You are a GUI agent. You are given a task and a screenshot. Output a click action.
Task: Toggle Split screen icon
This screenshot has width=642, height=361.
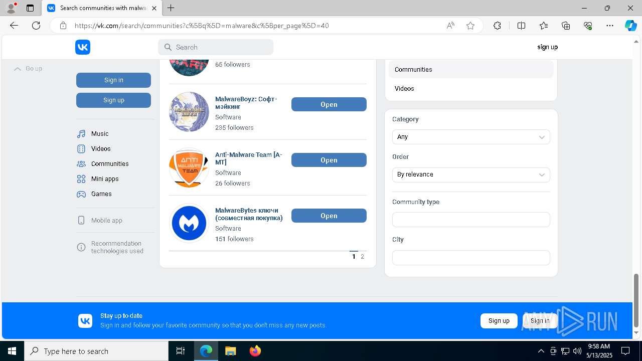(521, 26)
